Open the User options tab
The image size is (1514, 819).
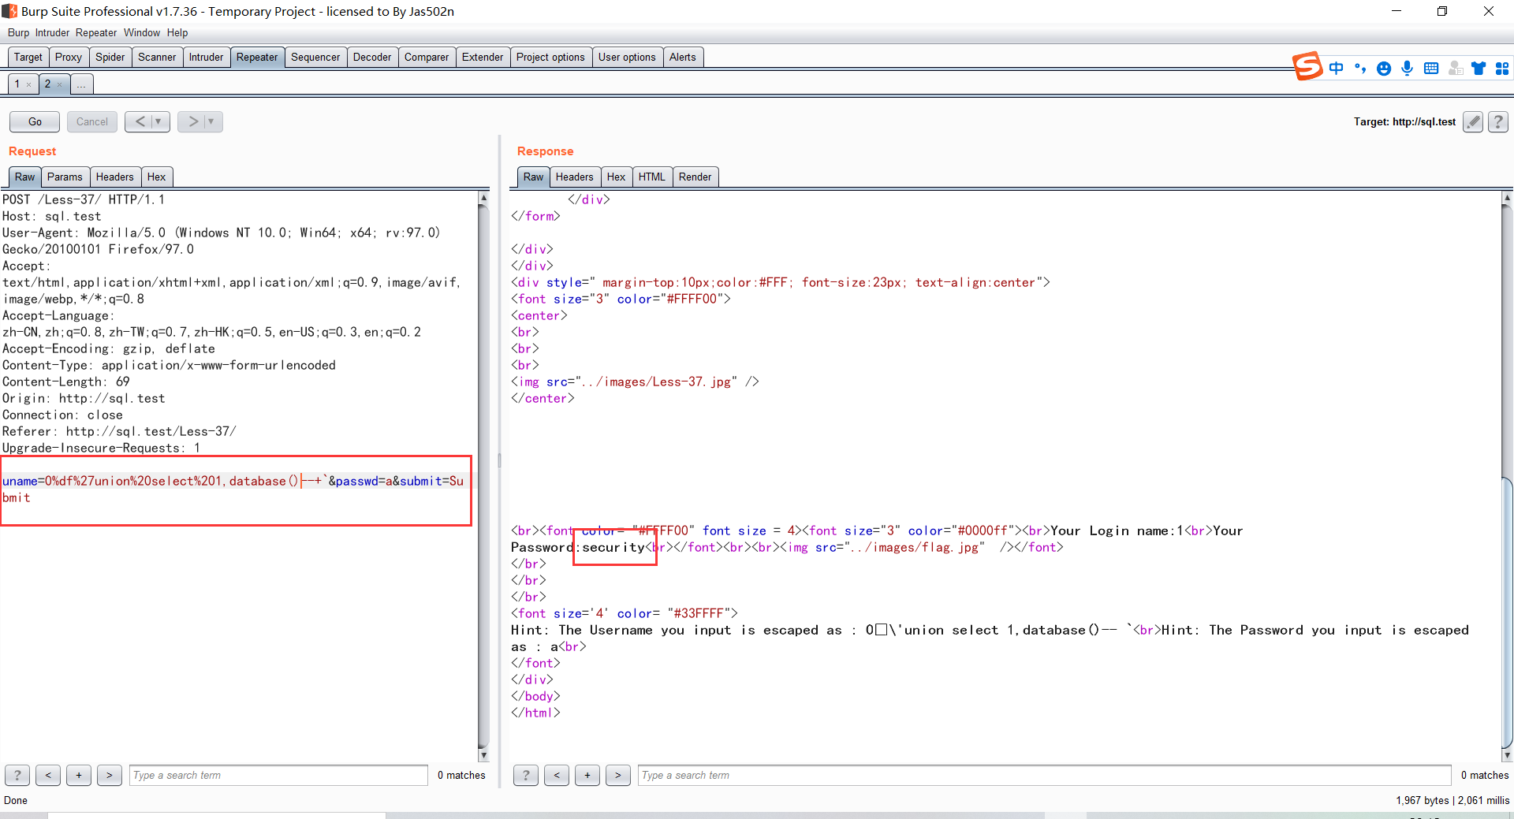pos(627,58)
